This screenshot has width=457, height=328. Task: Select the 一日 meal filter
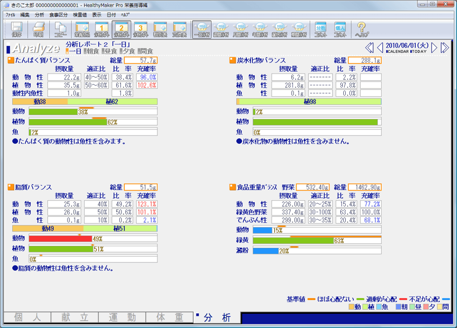coord(74,51)
